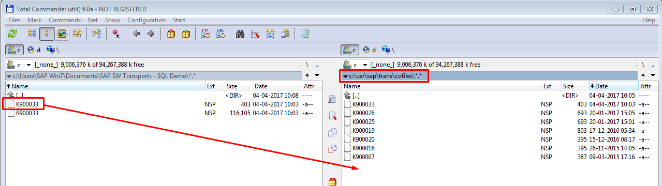Sort left panel by Name column

[105, 86]
